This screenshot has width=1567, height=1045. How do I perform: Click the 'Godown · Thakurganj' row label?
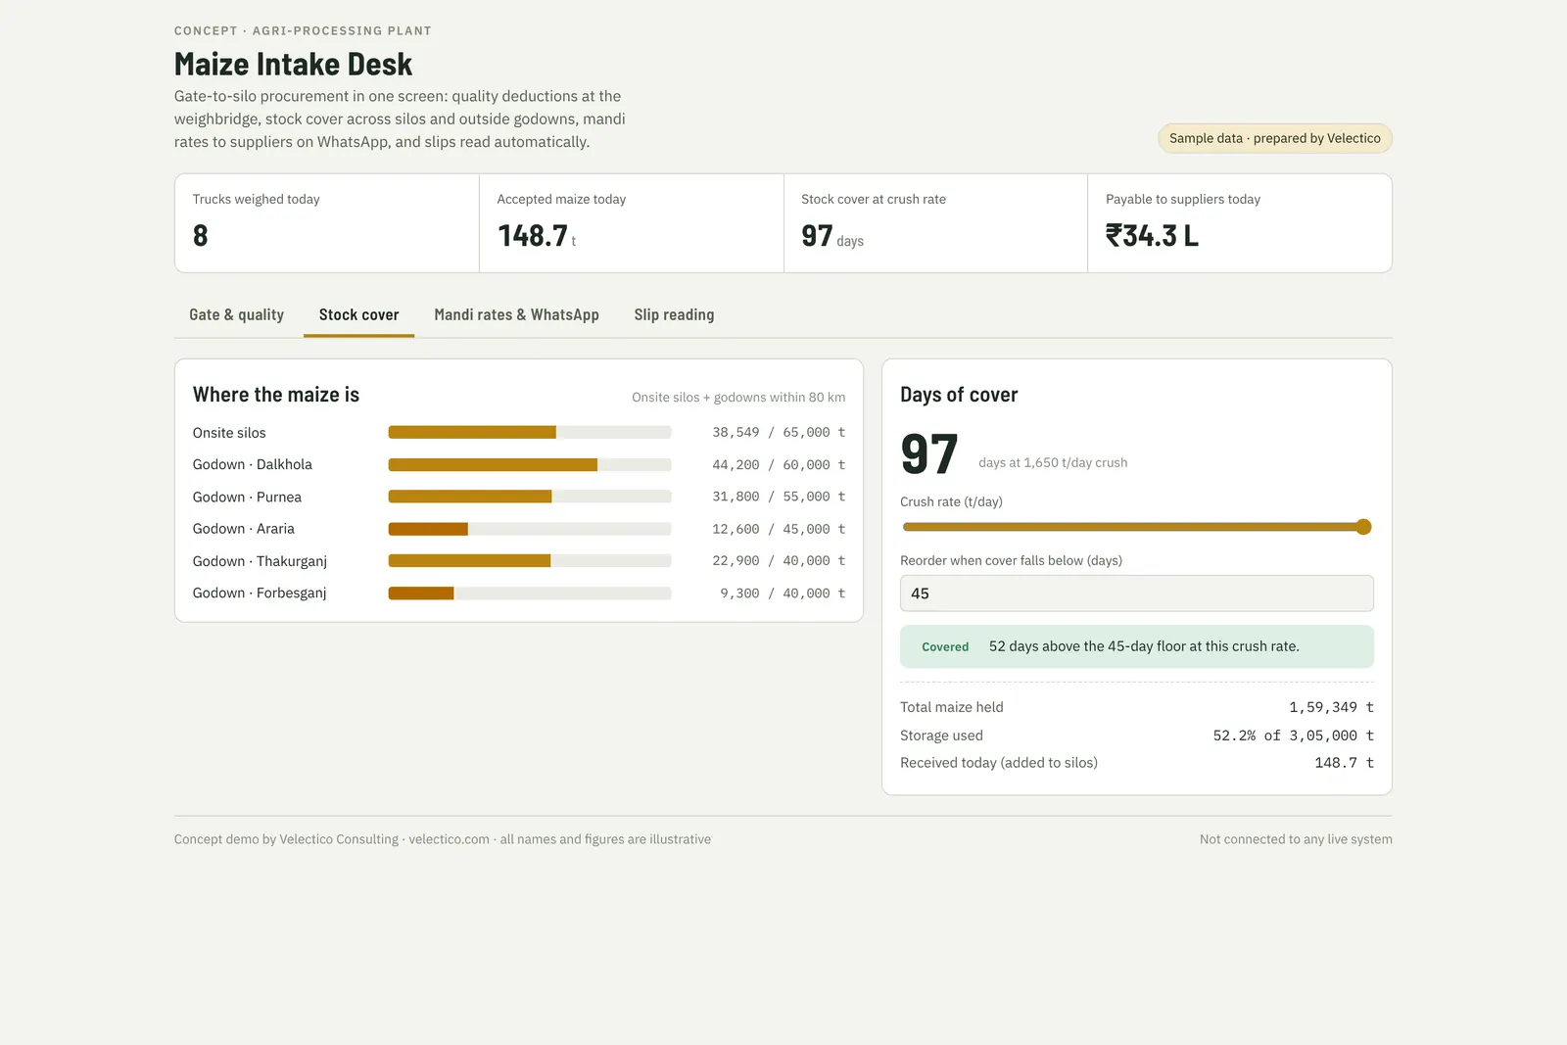pos(260,561)
